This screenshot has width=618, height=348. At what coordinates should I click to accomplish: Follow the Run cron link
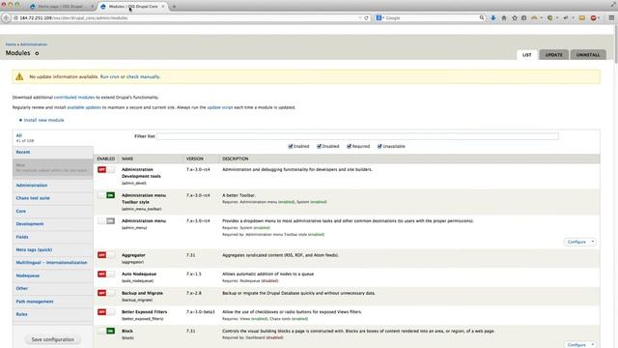click(109, 76)
